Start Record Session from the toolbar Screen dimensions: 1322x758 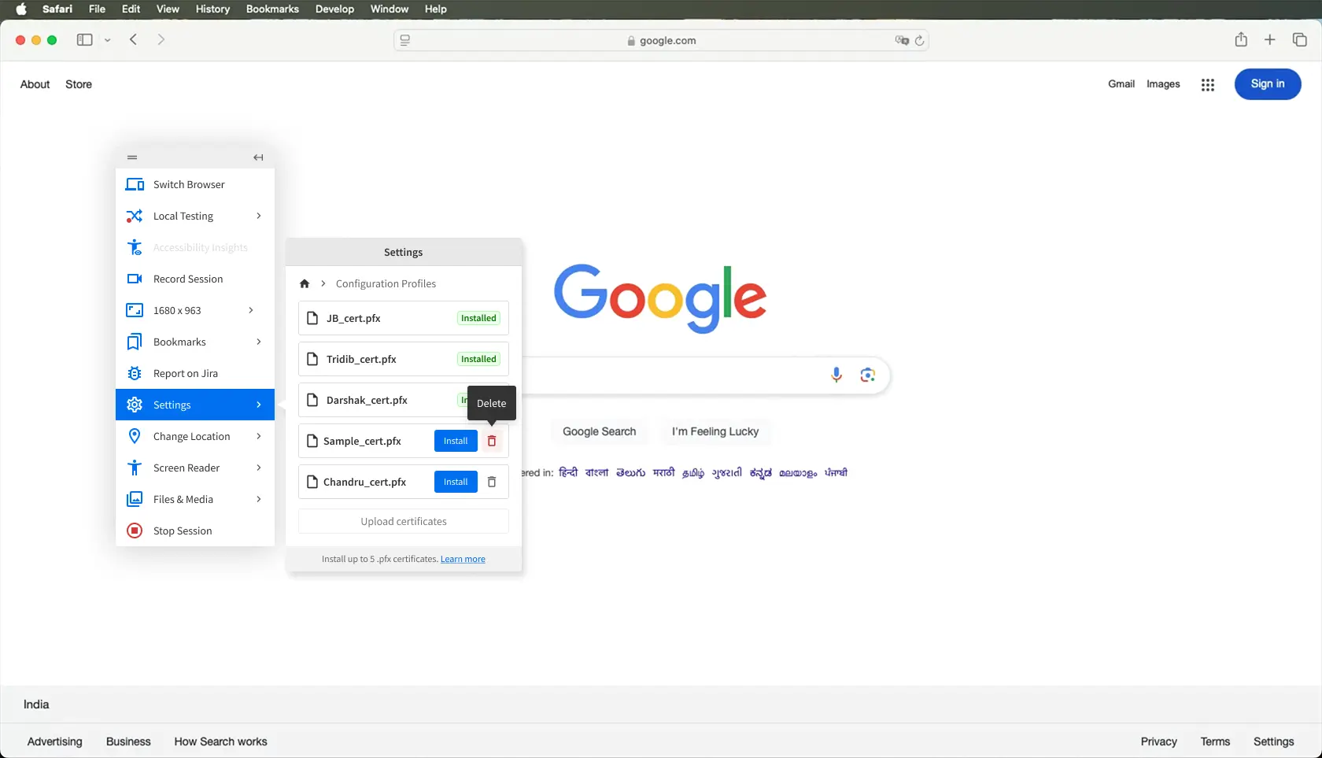188,279
